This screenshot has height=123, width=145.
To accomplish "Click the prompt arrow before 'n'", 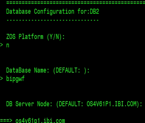I will pyautogui.click(x=2, y=45).
